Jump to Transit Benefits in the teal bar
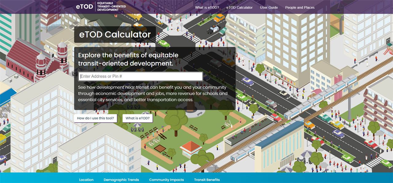This screenshot has width=393, height=183. pyautogui.click(x=207, y=180)
